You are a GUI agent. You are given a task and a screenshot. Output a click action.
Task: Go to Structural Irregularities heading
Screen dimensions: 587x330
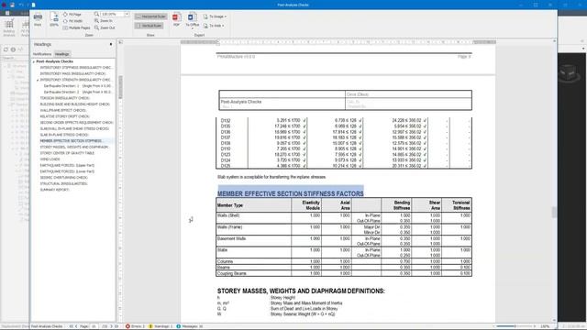tap(63, 183)
